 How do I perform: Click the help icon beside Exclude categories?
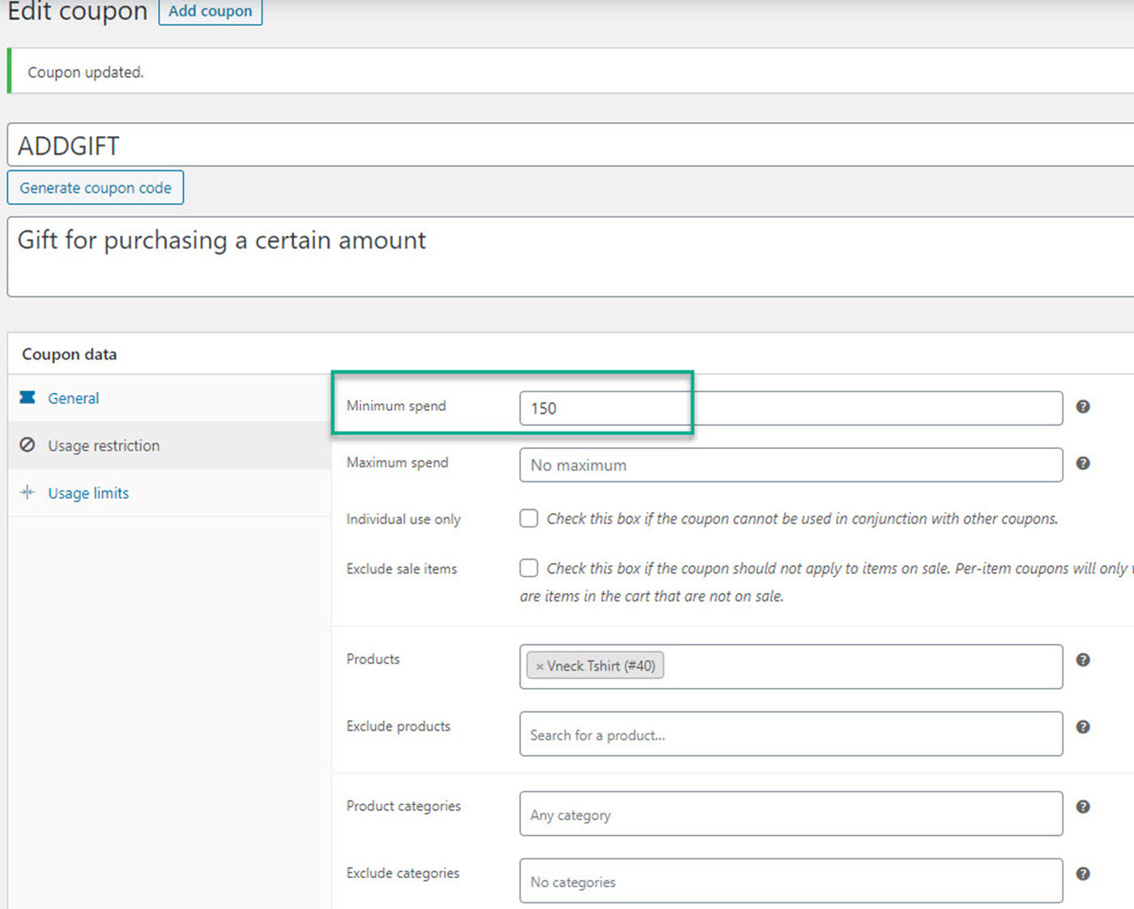point(1082,873)
